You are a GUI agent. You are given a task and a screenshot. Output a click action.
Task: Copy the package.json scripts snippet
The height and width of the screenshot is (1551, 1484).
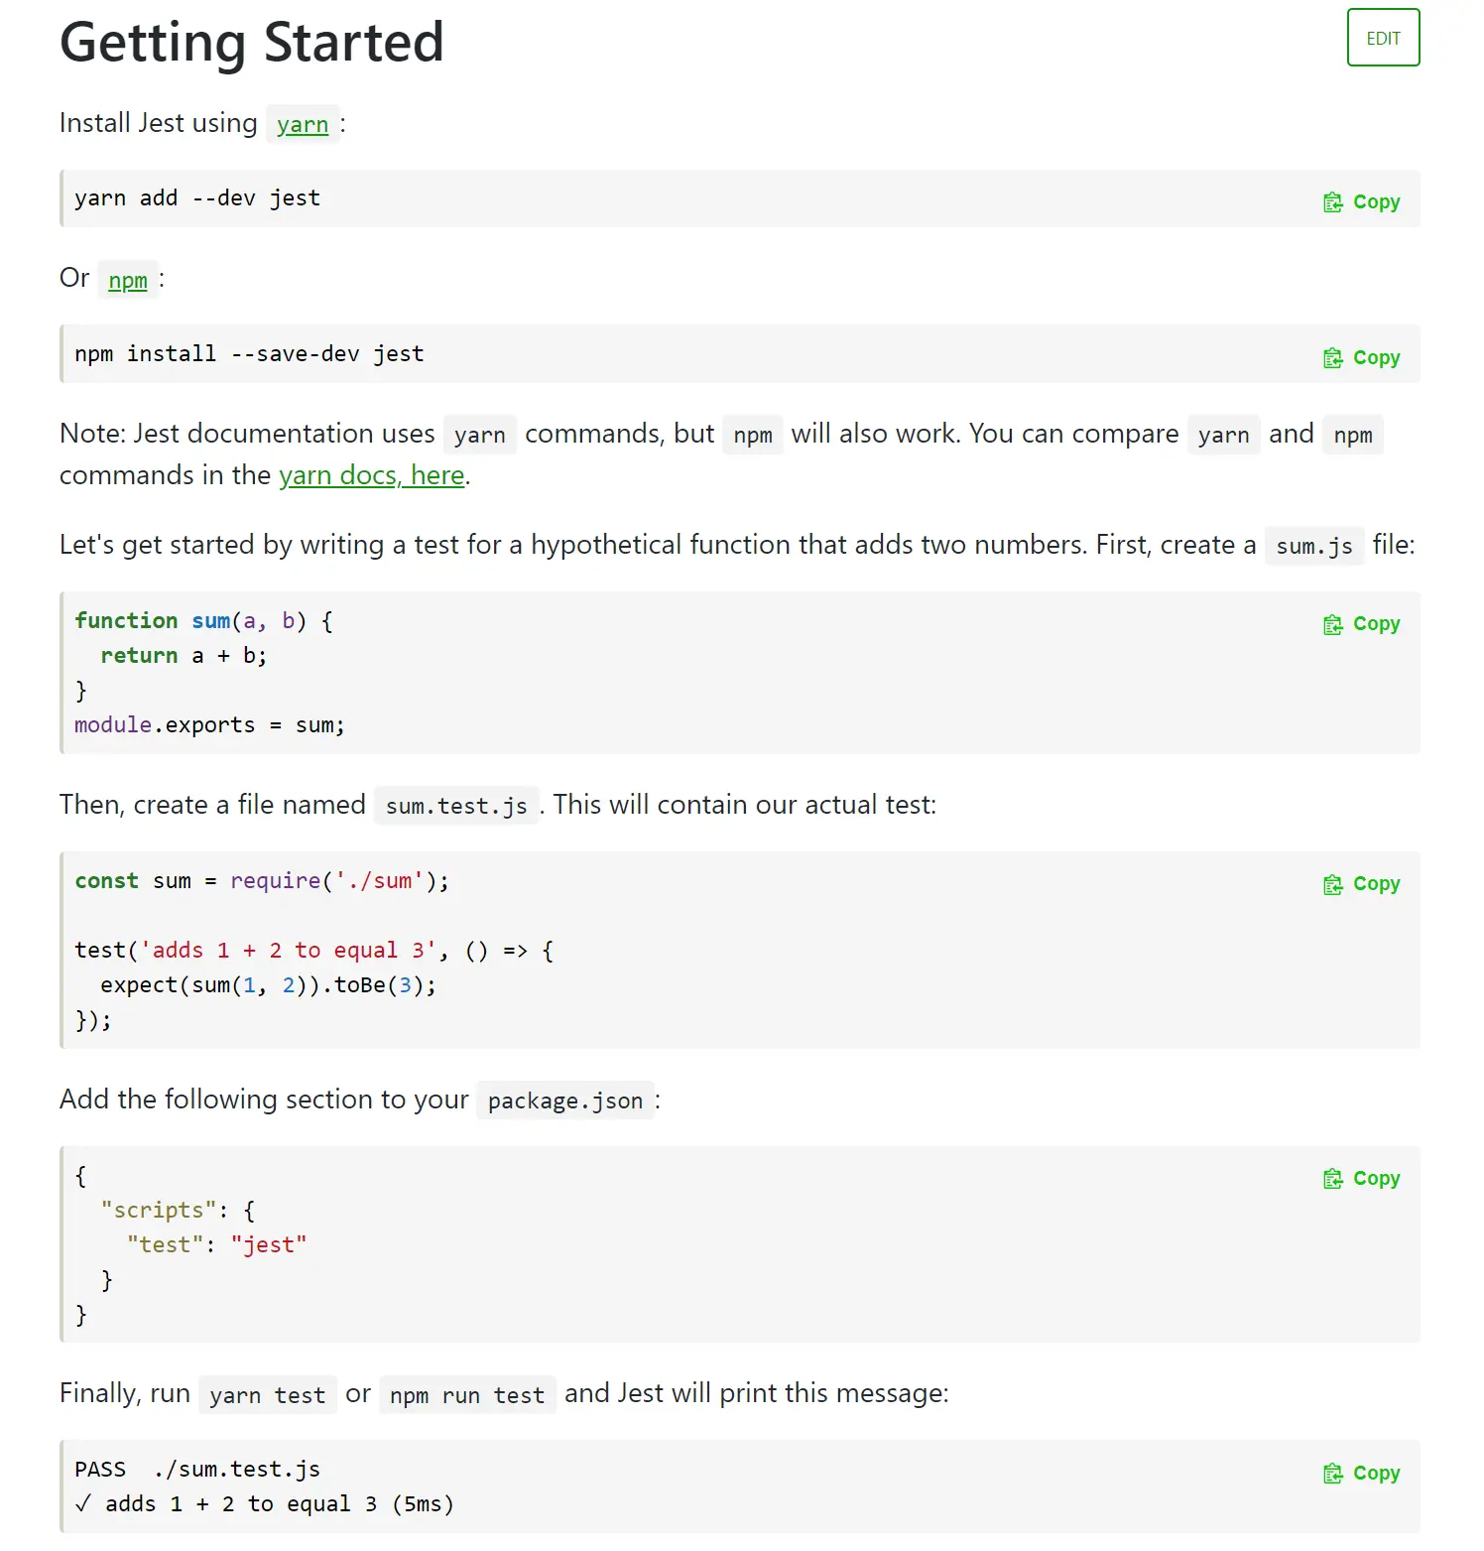click(1362, 1179)
